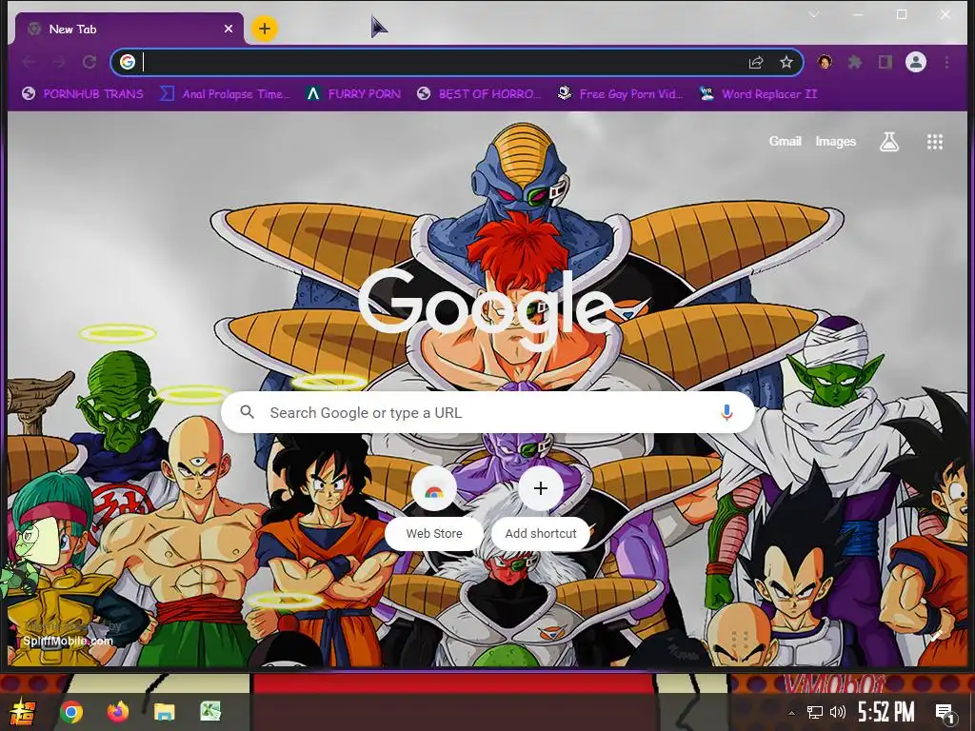Open the Web Store shortcut

434,508
